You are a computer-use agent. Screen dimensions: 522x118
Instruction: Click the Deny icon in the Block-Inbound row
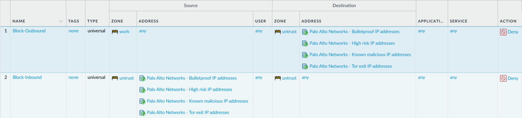503,78
